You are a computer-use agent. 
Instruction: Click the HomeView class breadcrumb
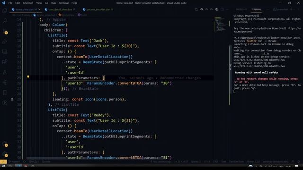tap(66, 15)
